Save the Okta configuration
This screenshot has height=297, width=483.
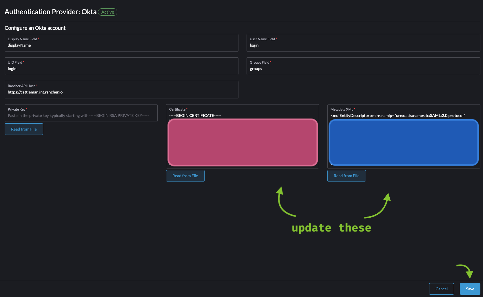pyautogui.click(x=470, y=289)
